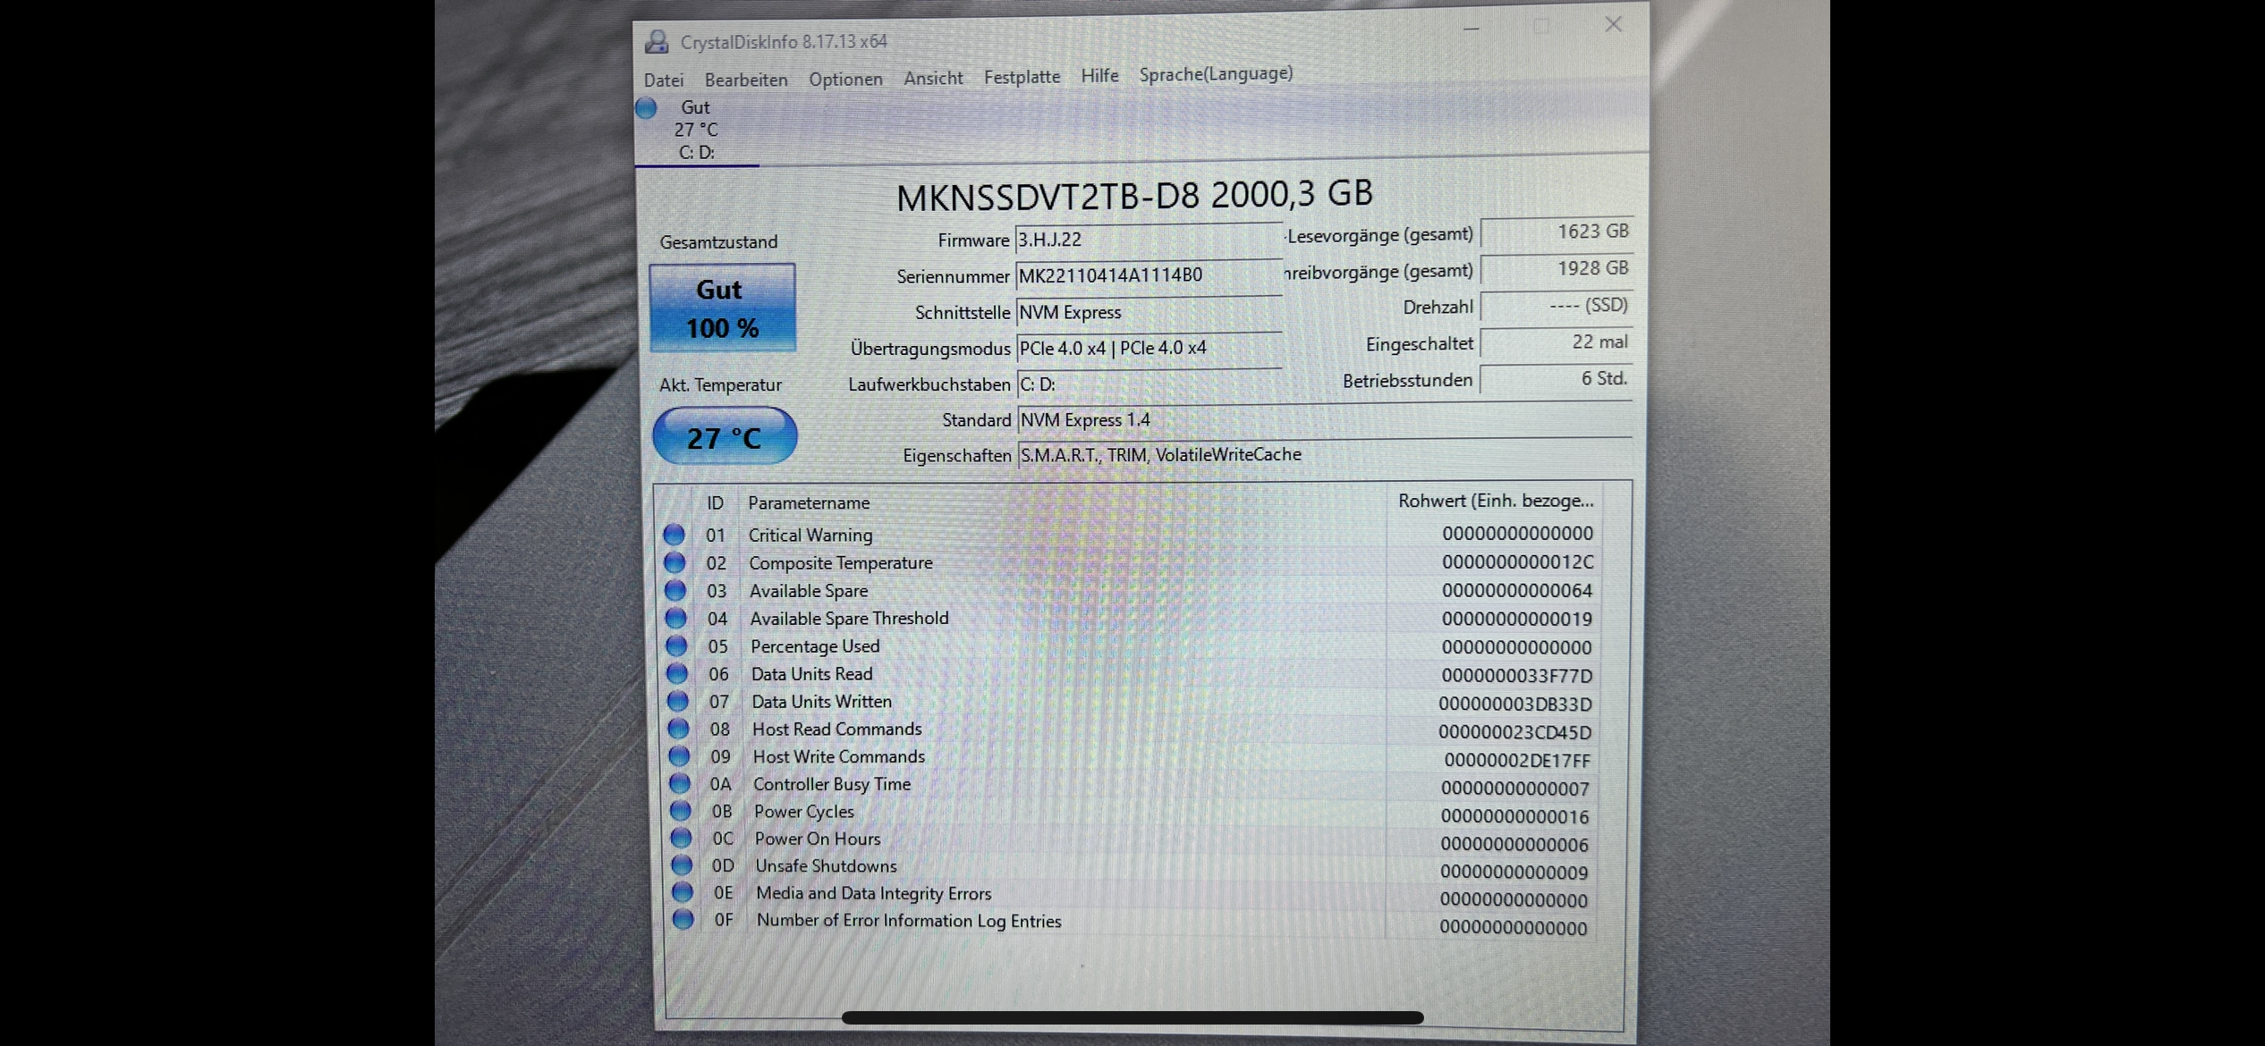Screen dimensions: 2265x1046
Task: Click the CrystalDiskInfo app icon in title bar
Action: [657, 41]
